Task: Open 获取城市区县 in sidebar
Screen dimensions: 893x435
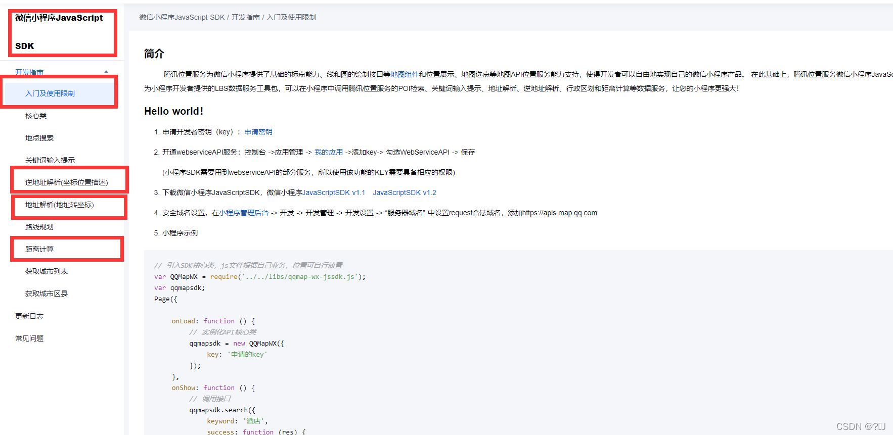Action: 47,294
